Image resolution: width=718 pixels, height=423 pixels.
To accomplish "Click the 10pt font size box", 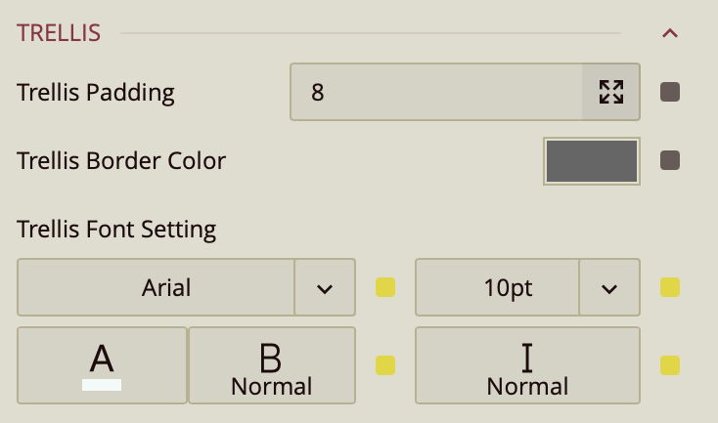I will click(x=498, y=287).
